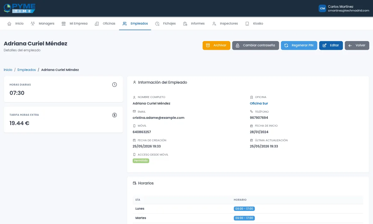Click the calendar icon beside Horarios heading

pyautogui.click(x=134, y=183)
